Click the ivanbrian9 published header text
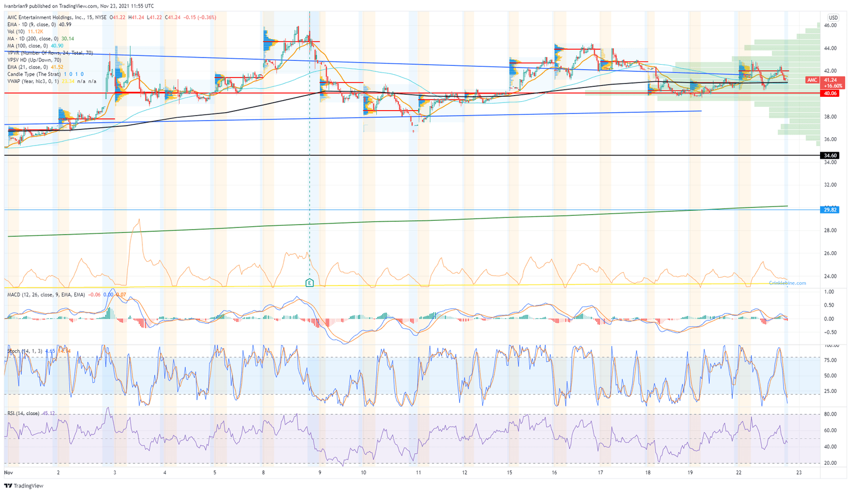Screen dimensions: 851x493 (x=79, y=6)
